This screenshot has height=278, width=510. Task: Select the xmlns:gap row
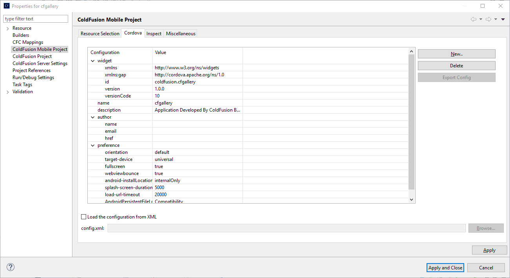pos(248,75)
